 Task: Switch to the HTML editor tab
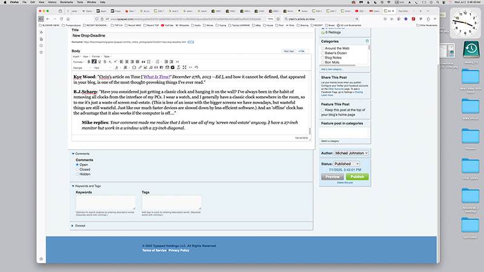point(302,51)
